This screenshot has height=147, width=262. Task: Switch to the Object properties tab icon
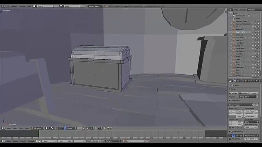pyautogui.click(x=246, y=81)
